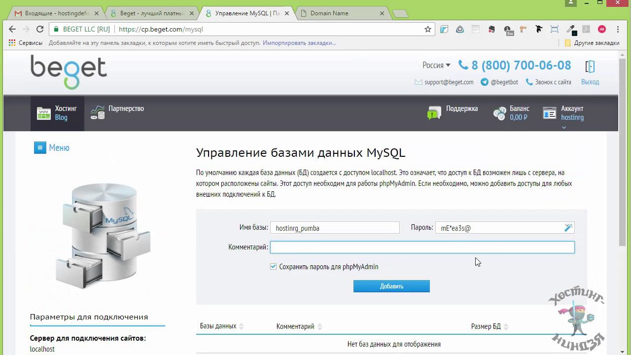Click the Telegram icon near @begetbot

(485, 82)
